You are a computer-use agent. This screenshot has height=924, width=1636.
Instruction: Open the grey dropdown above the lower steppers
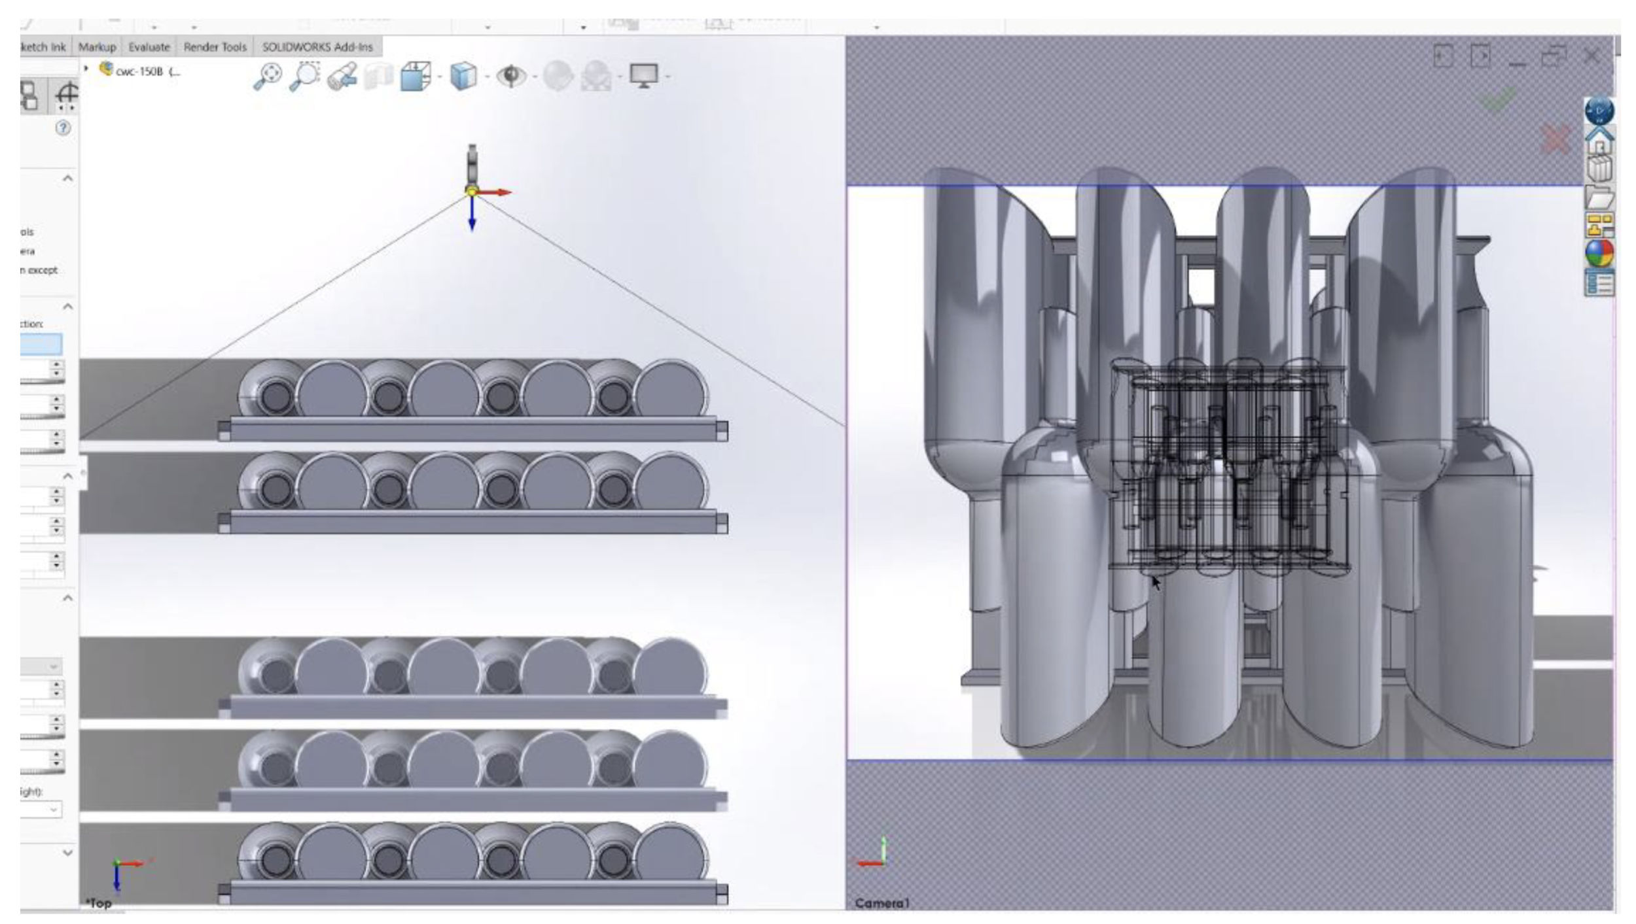41,666
